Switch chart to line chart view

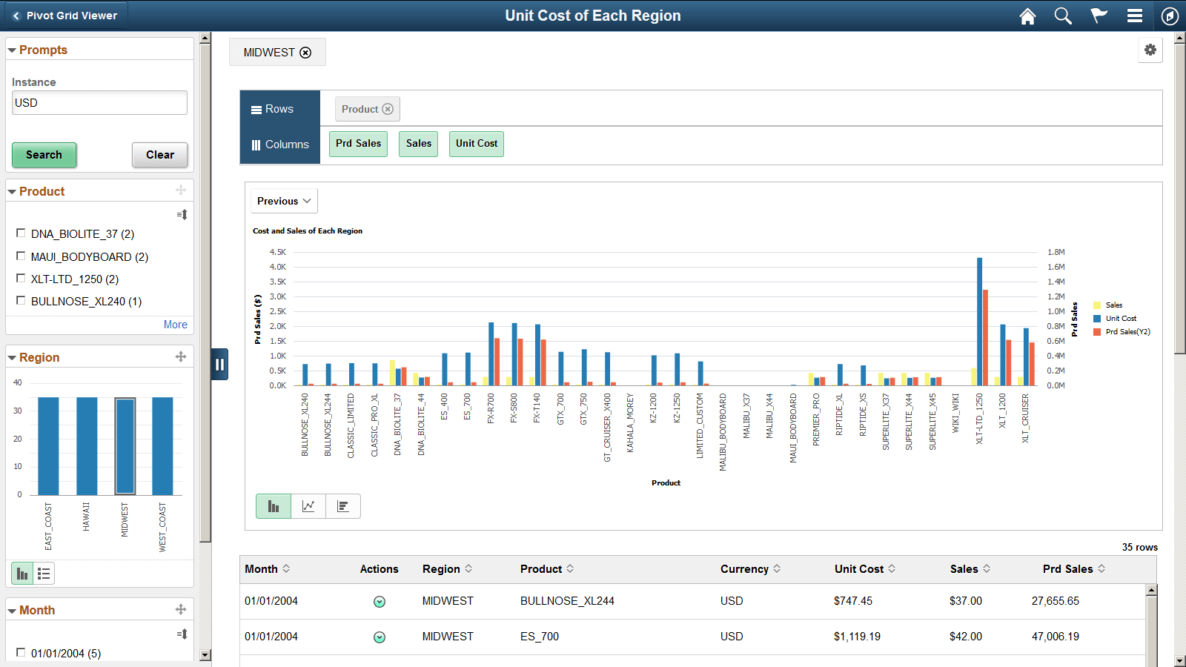pyautogui.click(x=308, y=506)
